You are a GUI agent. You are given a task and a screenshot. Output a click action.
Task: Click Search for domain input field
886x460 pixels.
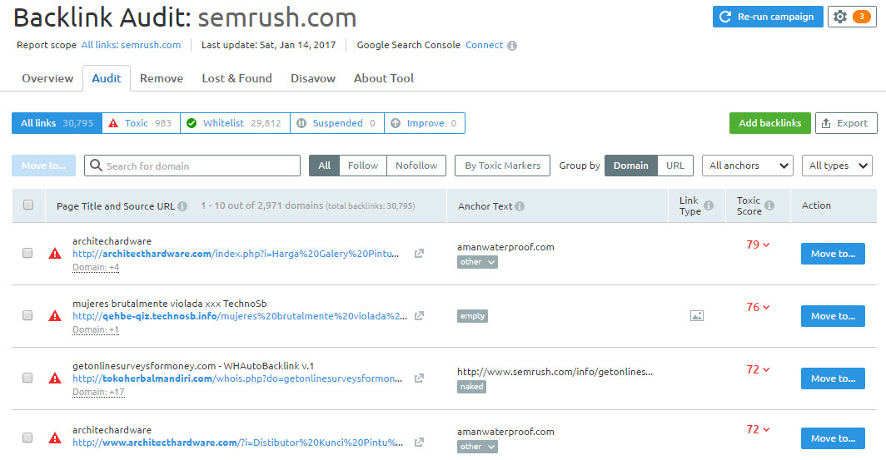pyautogui.click(x=192, y=166)
